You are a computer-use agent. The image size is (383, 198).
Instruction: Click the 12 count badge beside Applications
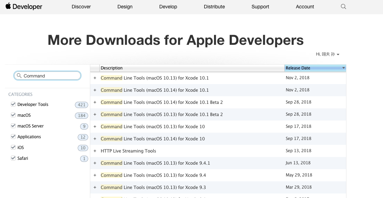click(x=83, y=137)
